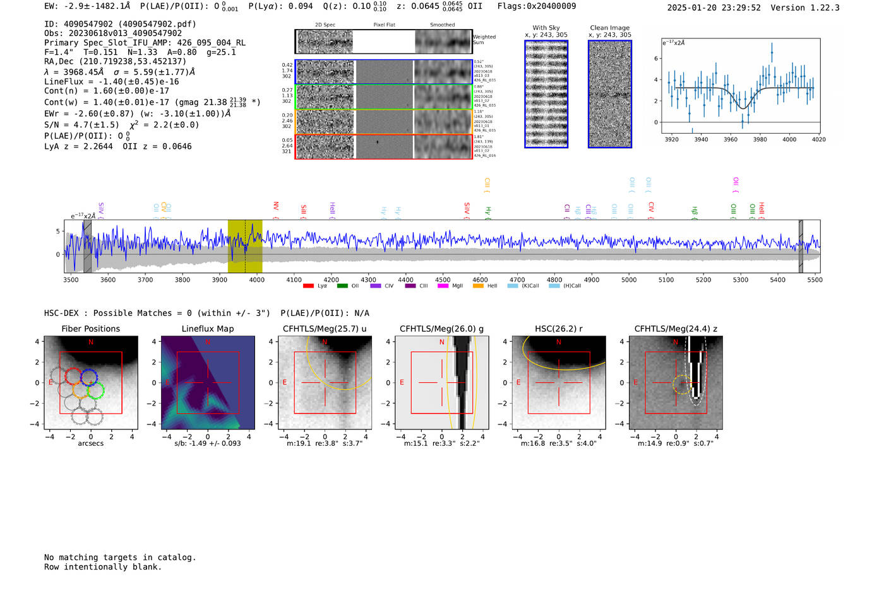Select the orange-bordered 2D spectrum row

383,122
